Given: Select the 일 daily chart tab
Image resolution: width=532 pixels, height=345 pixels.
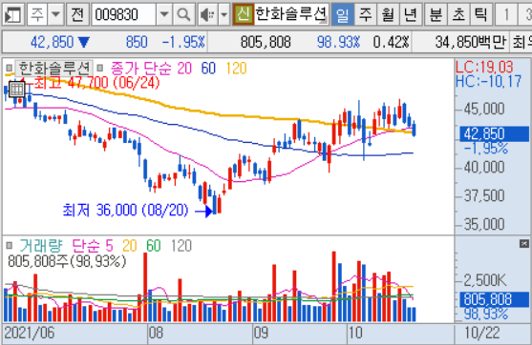Looking at the screenshot, I should [x=342, y=14].
